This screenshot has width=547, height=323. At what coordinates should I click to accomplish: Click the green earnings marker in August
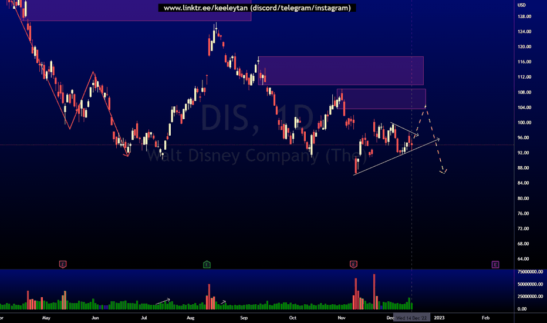coord(207,264)
